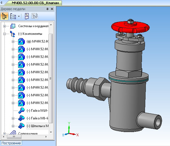
Task: Expand the Сопряжения node
Action: pos(4,134)
